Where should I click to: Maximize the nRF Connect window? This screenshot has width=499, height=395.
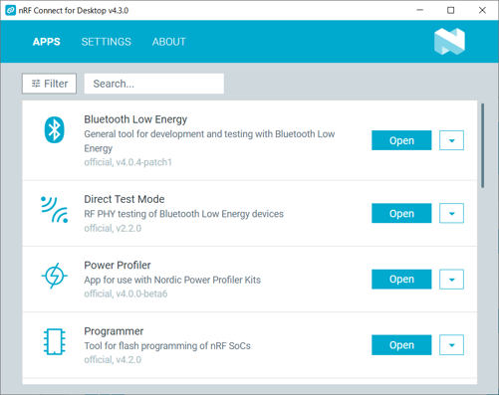[450, 10]
